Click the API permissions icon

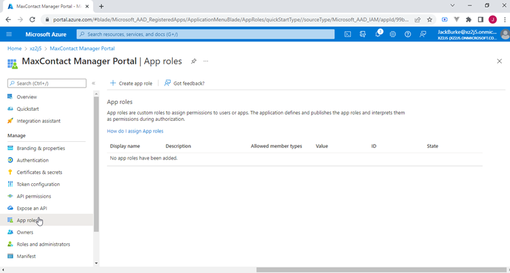10,196
